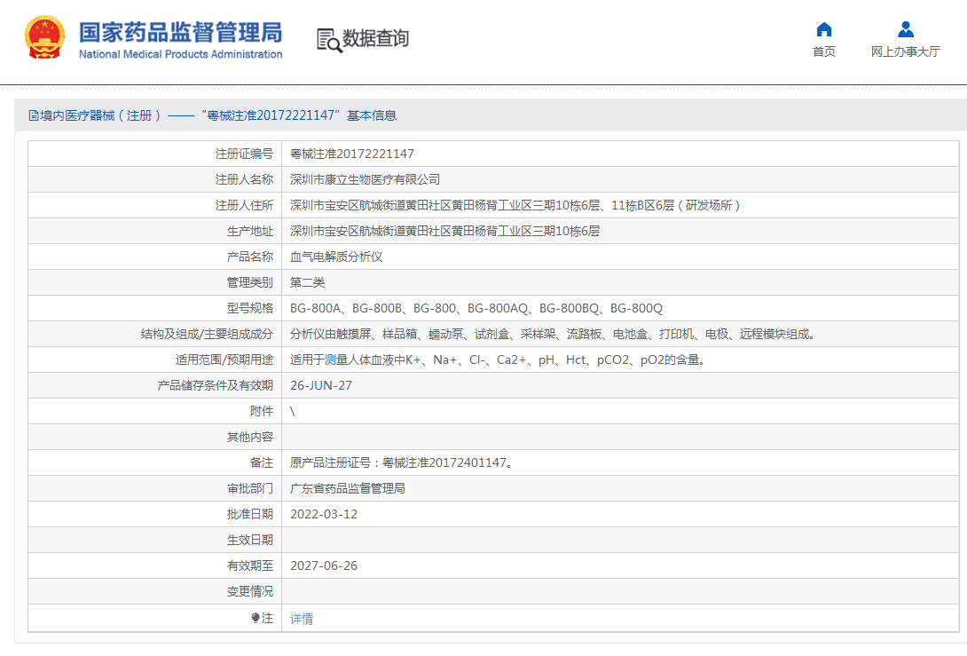Click the 产品名称 label
Screen dimensions: 967x656
pos(250,257)
